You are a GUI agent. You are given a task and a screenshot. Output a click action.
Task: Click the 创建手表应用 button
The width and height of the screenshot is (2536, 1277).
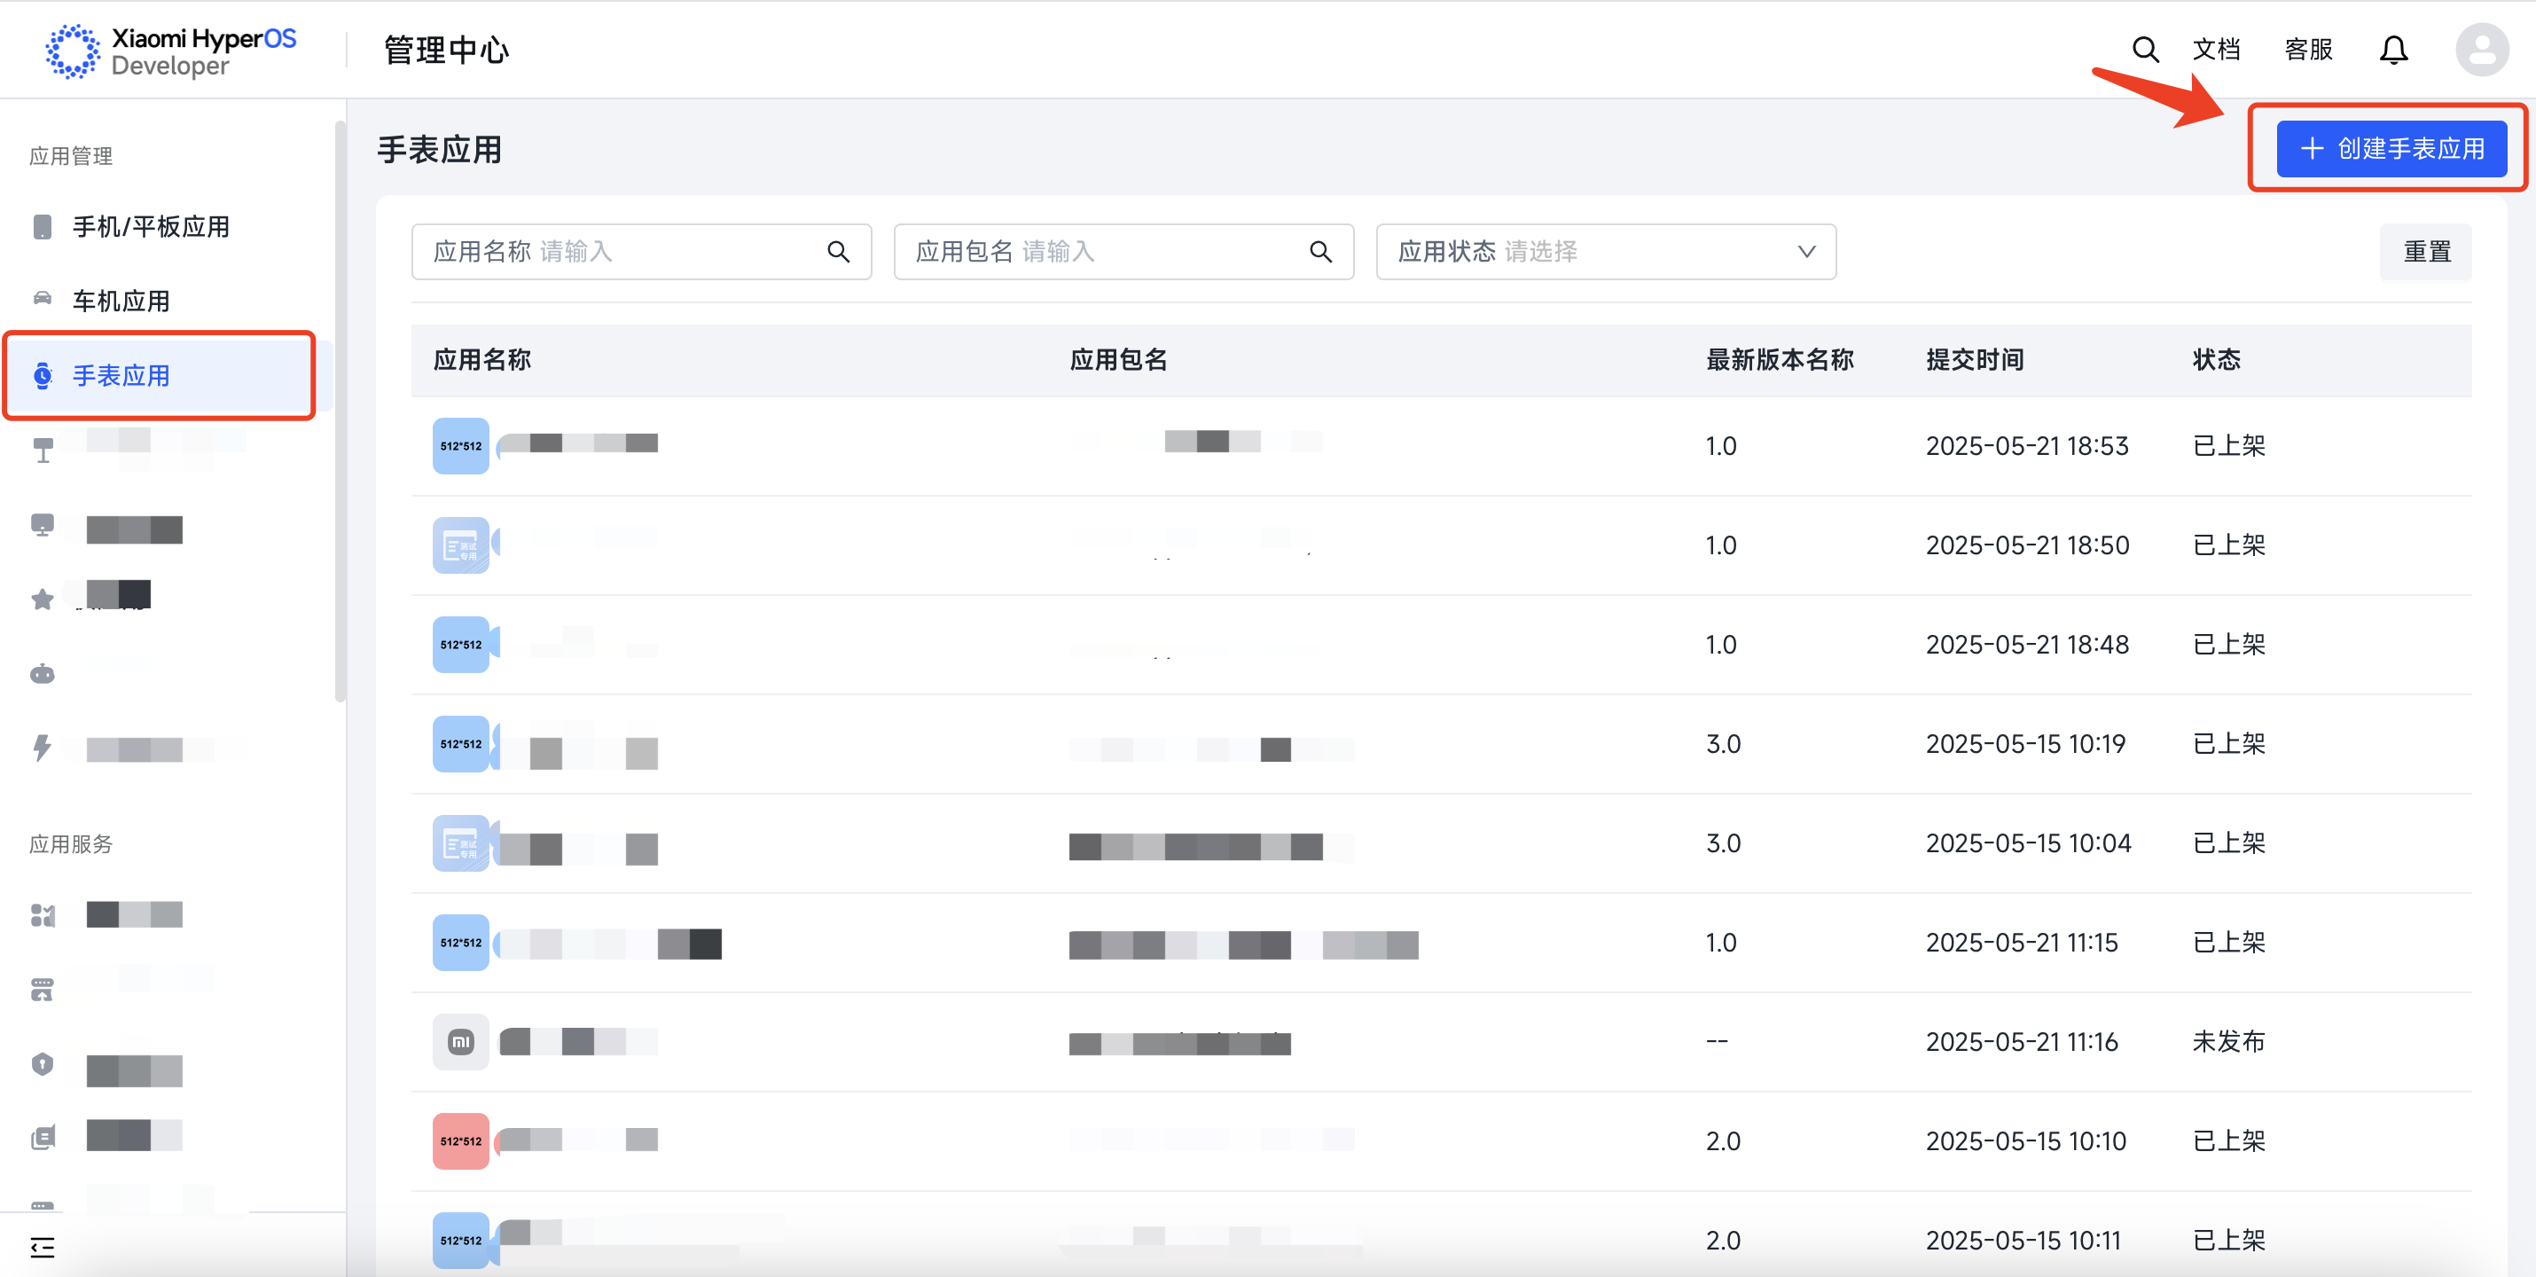(x=2391, y=149)
